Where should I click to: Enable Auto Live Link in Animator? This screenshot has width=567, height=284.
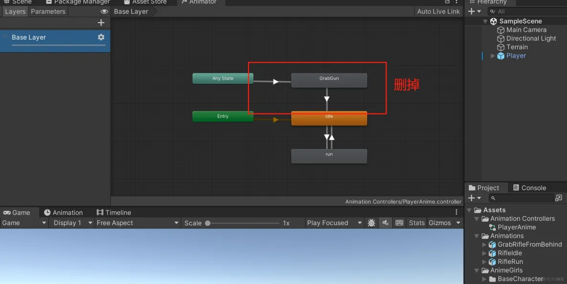[x=438, y=11]
